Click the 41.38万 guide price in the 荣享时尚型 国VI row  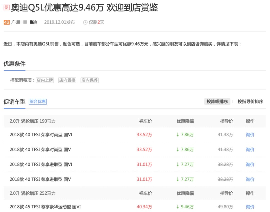(x=225, y=135)
